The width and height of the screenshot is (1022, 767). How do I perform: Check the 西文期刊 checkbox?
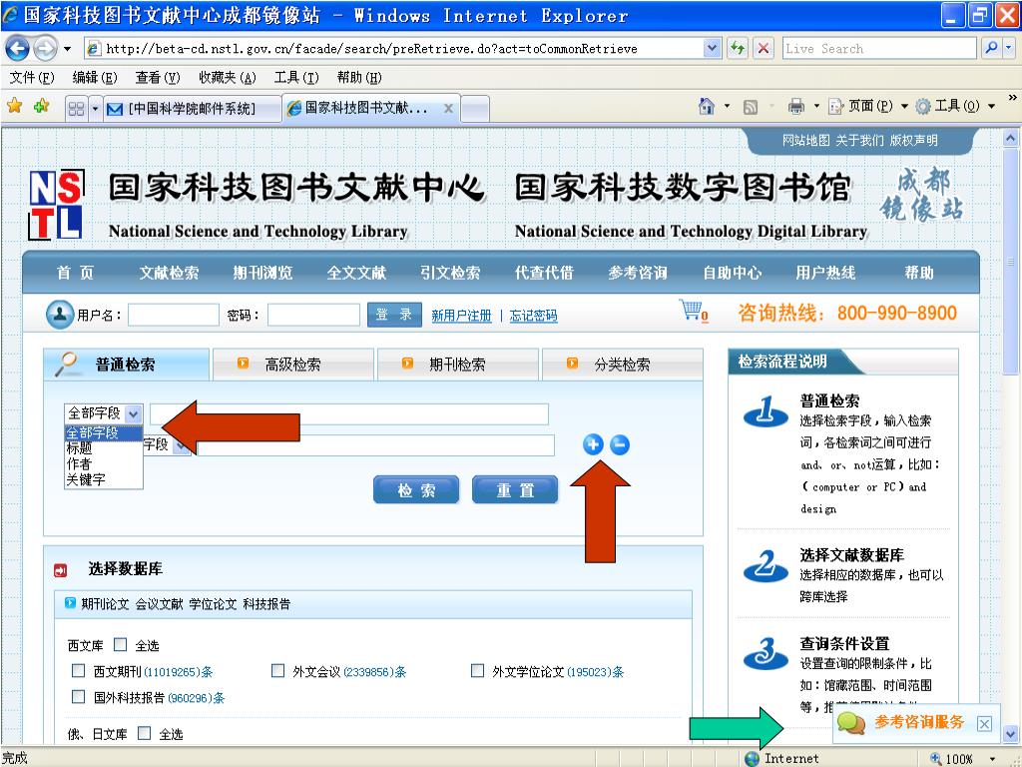(78, 671)
